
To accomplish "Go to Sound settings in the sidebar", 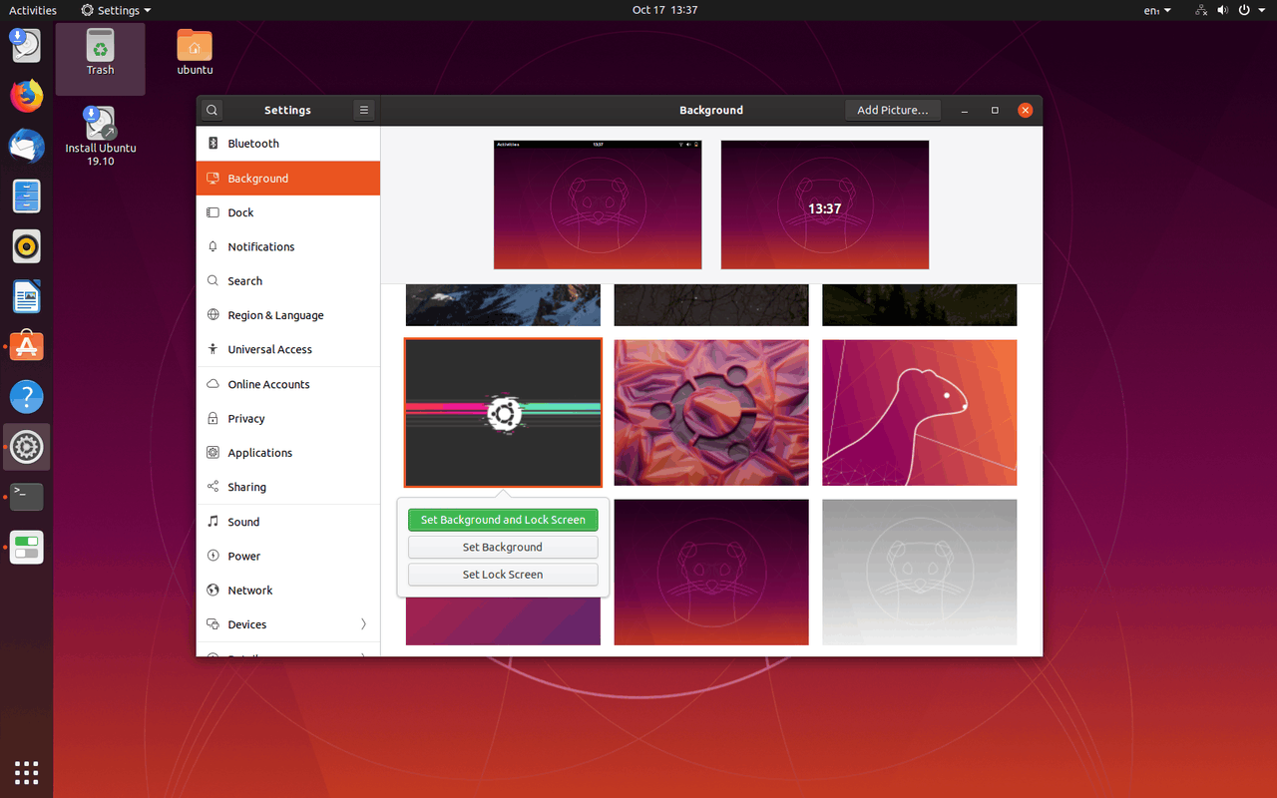I will [288, 522].
